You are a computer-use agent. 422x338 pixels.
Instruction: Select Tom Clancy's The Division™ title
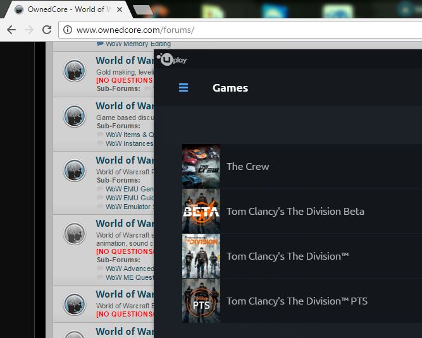point(288,257)
